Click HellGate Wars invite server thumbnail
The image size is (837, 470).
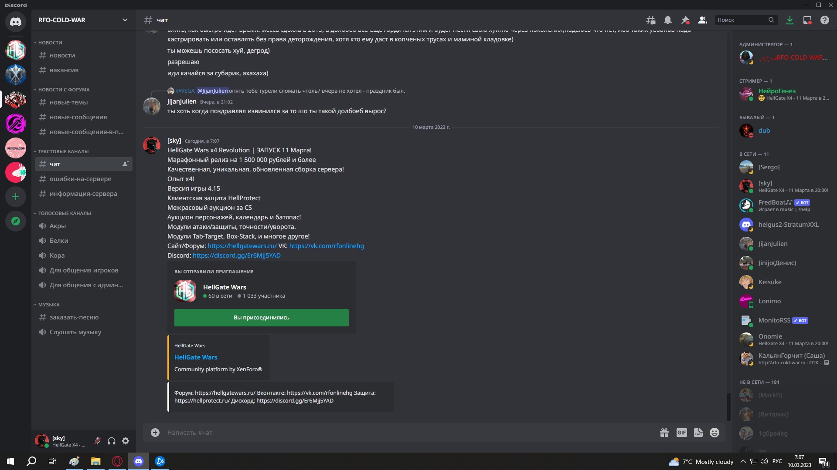185,291
